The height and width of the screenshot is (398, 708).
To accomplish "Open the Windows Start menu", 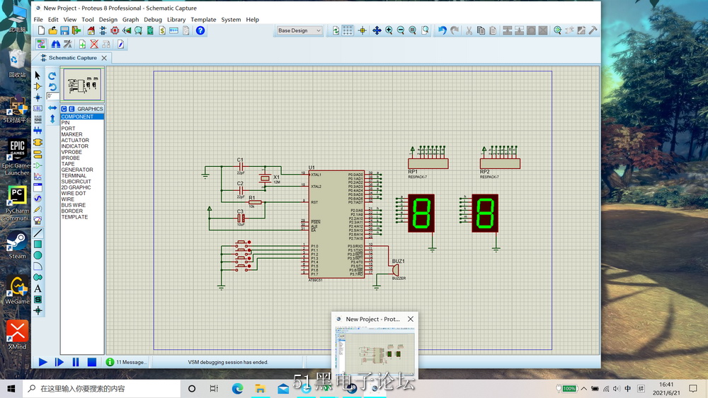I will point(11,389).
